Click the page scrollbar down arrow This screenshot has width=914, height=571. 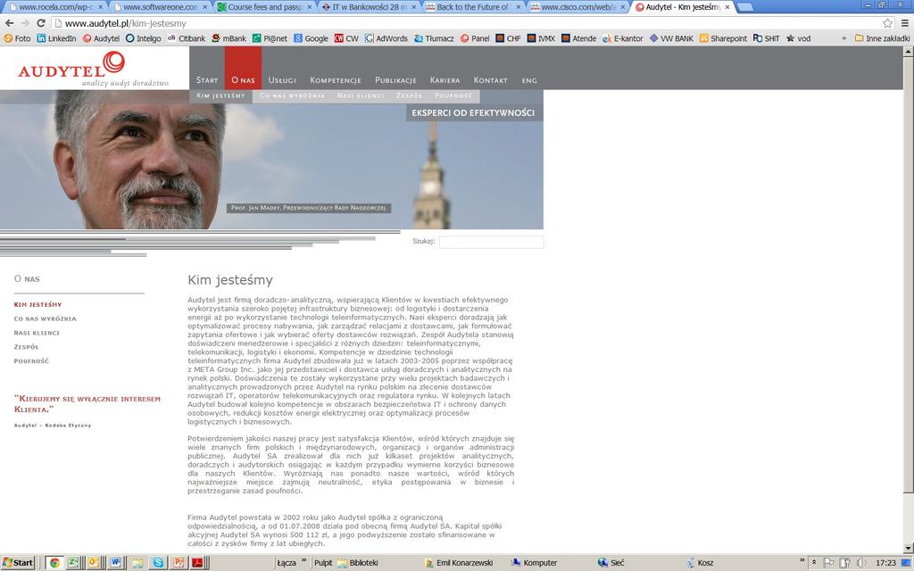click(908, 549)
